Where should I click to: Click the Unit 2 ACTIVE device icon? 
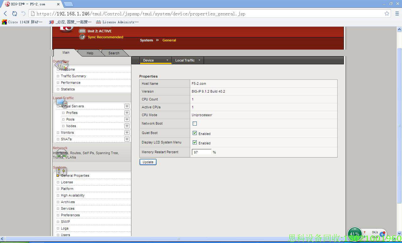(x=82, y=31)
